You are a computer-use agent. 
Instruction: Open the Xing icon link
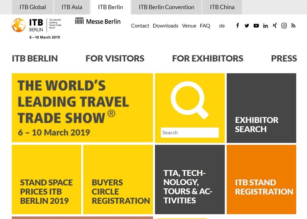[275, 25]
